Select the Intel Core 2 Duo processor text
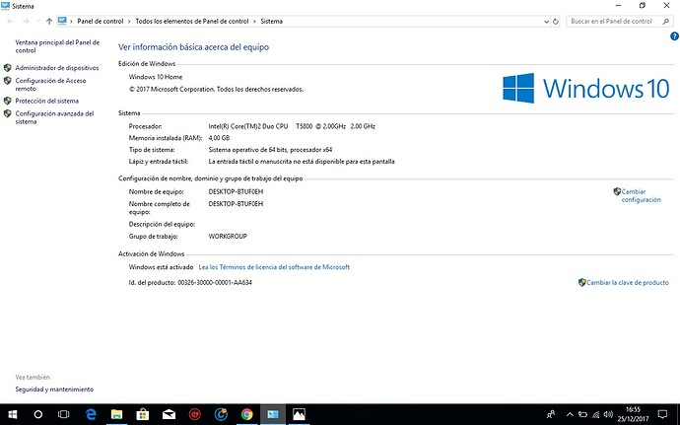Image resolution: width=680 pixels, height=425 pixels. (292, 126)
